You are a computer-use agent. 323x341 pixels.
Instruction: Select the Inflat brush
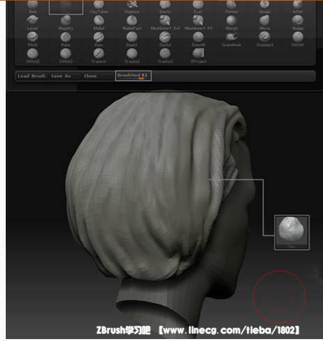coord(297,6)
